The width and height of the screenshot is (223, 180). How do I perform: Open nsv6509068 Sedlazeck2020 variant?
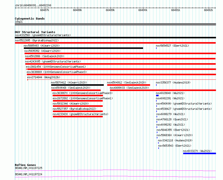pos(71,88)
